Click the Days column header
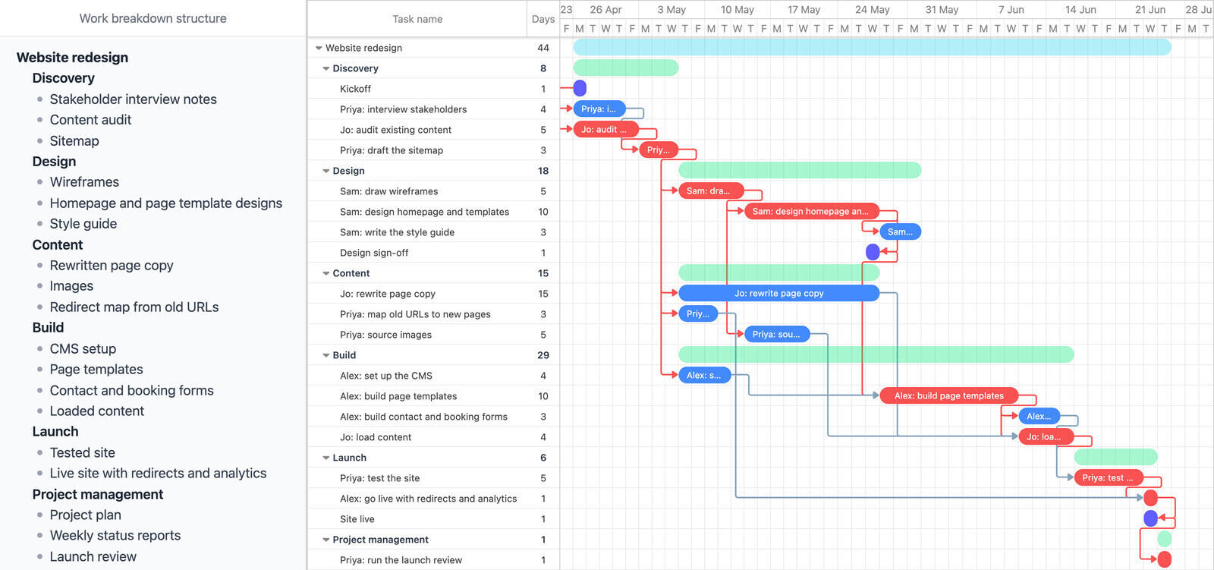 (x=543, y=19)
